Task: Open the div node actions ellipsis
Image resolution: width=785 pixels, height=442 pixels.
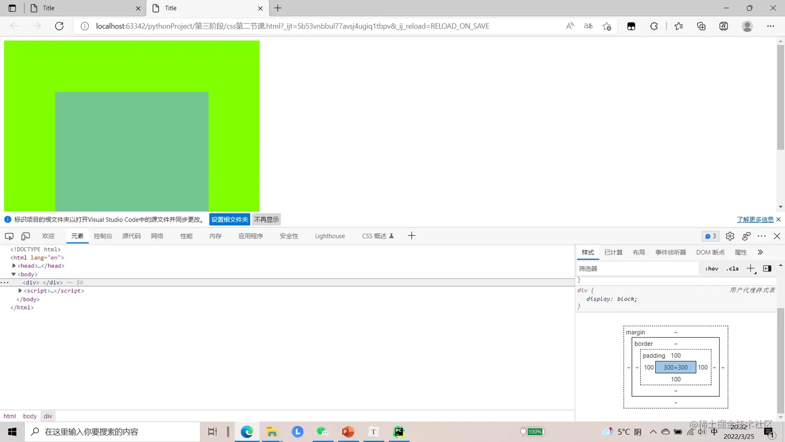Action: [5, 283]
